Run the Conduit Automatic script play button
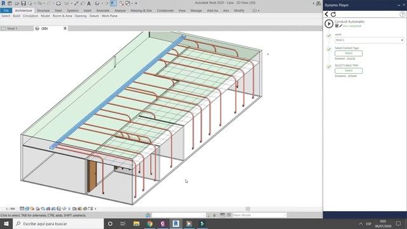Image resolution: width=407 pixels, height=229 pixels. click(329, 24)
